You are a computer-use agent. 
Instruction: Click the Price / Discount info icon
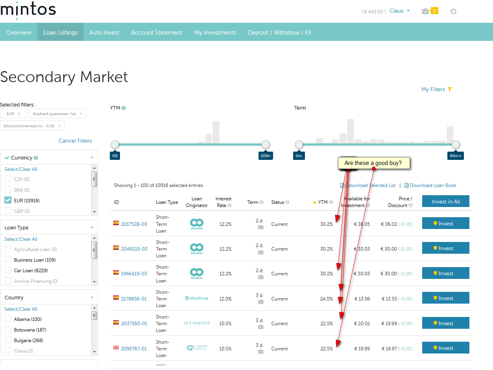click(x=411, y=205)
